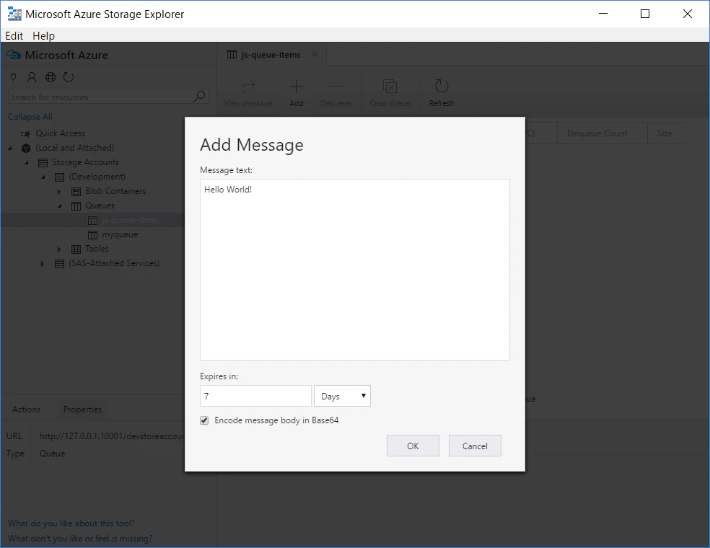This screenshot has width=710, height=548.
Task: Click the Refresh toolbar icon
Action: click(x=442, y=86)
